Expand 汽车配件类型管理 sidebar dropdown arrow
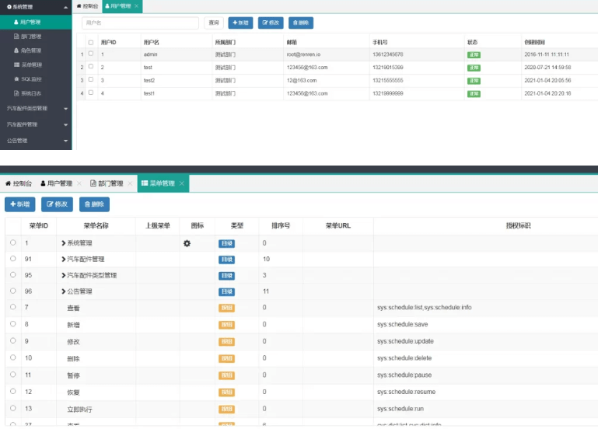Screen dimensions: 598x429 [x=65, y=109]
